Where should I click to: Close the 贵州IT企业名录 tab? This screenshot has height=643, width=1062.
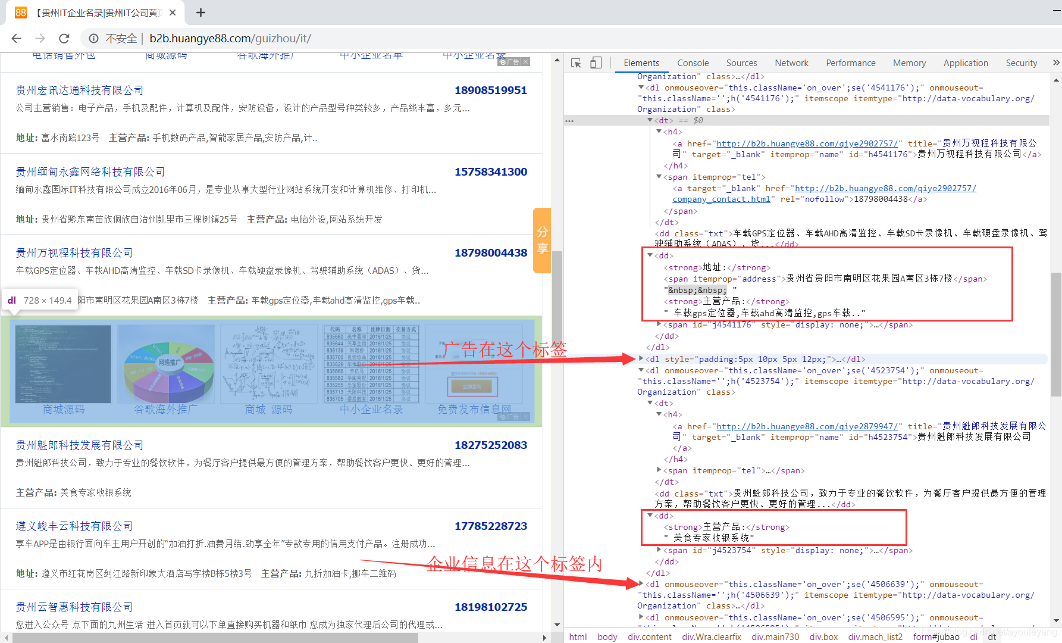[x=173, y=13]
